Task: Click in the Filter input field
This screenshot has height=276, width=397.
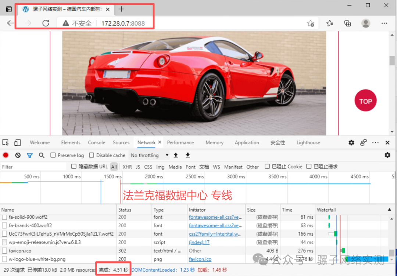Action: coord(33,167)
